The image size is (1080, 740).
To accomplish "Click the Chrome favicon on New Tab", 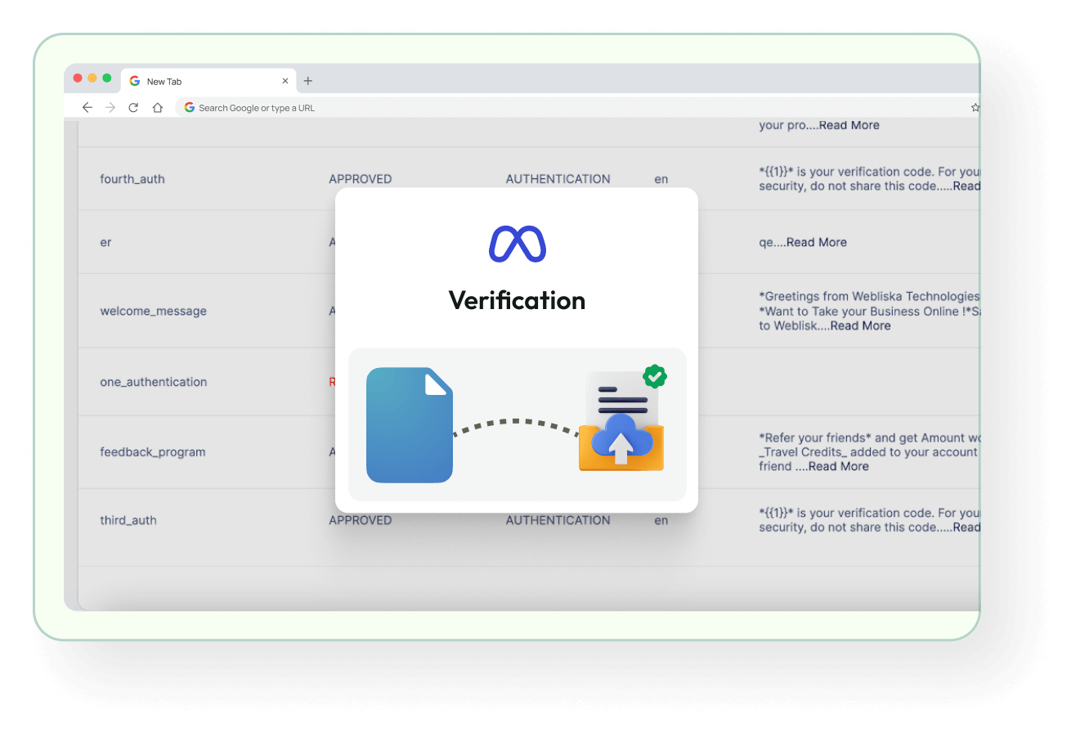I will tap(135, 81).
